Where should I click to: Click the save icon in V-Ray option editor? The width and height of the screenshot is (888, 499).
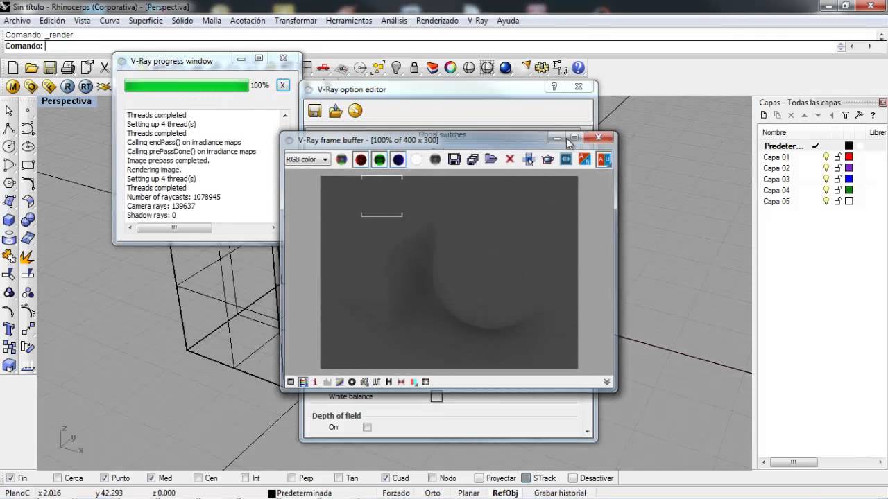click(315, 111)
